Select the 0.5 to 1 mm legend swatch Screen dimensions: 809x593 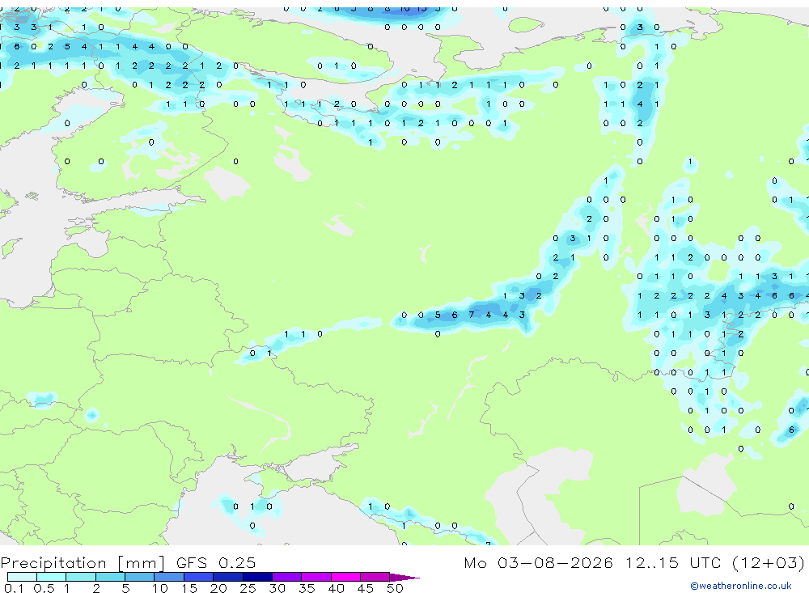[x=52, y=577]
